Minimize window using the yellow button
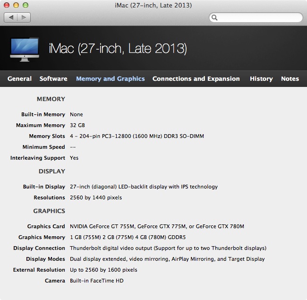Screen dimensions: 307x300 [x=16, y=5]
